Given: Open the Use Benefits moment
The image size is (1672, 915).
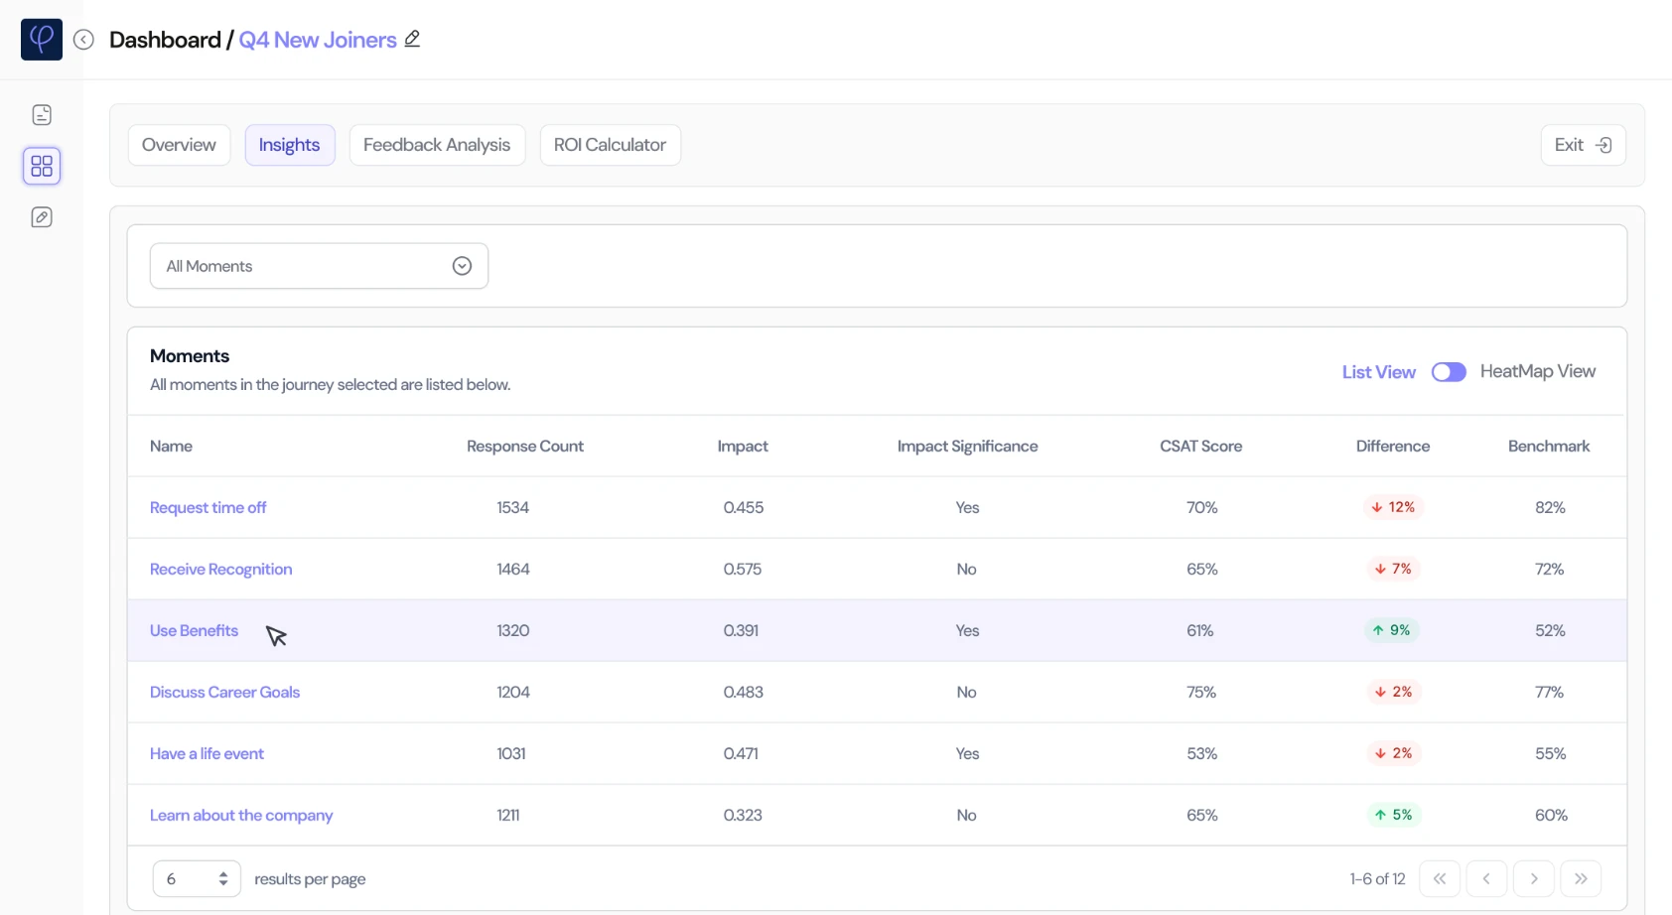Looking at the screenshot, I should pyautogui.click(x=194, y=630).
